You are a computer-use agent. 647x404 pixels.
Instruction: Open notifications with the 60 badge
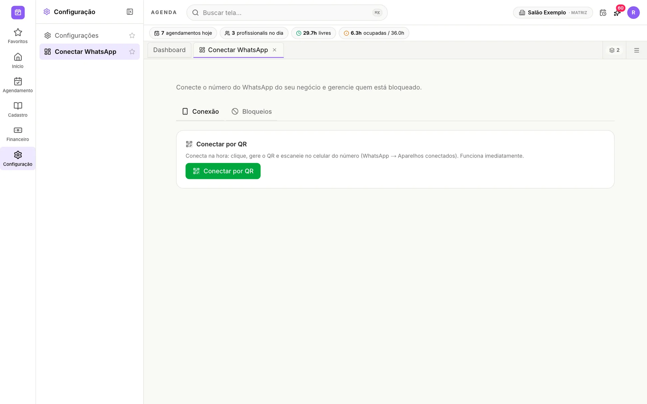[617, 12]
